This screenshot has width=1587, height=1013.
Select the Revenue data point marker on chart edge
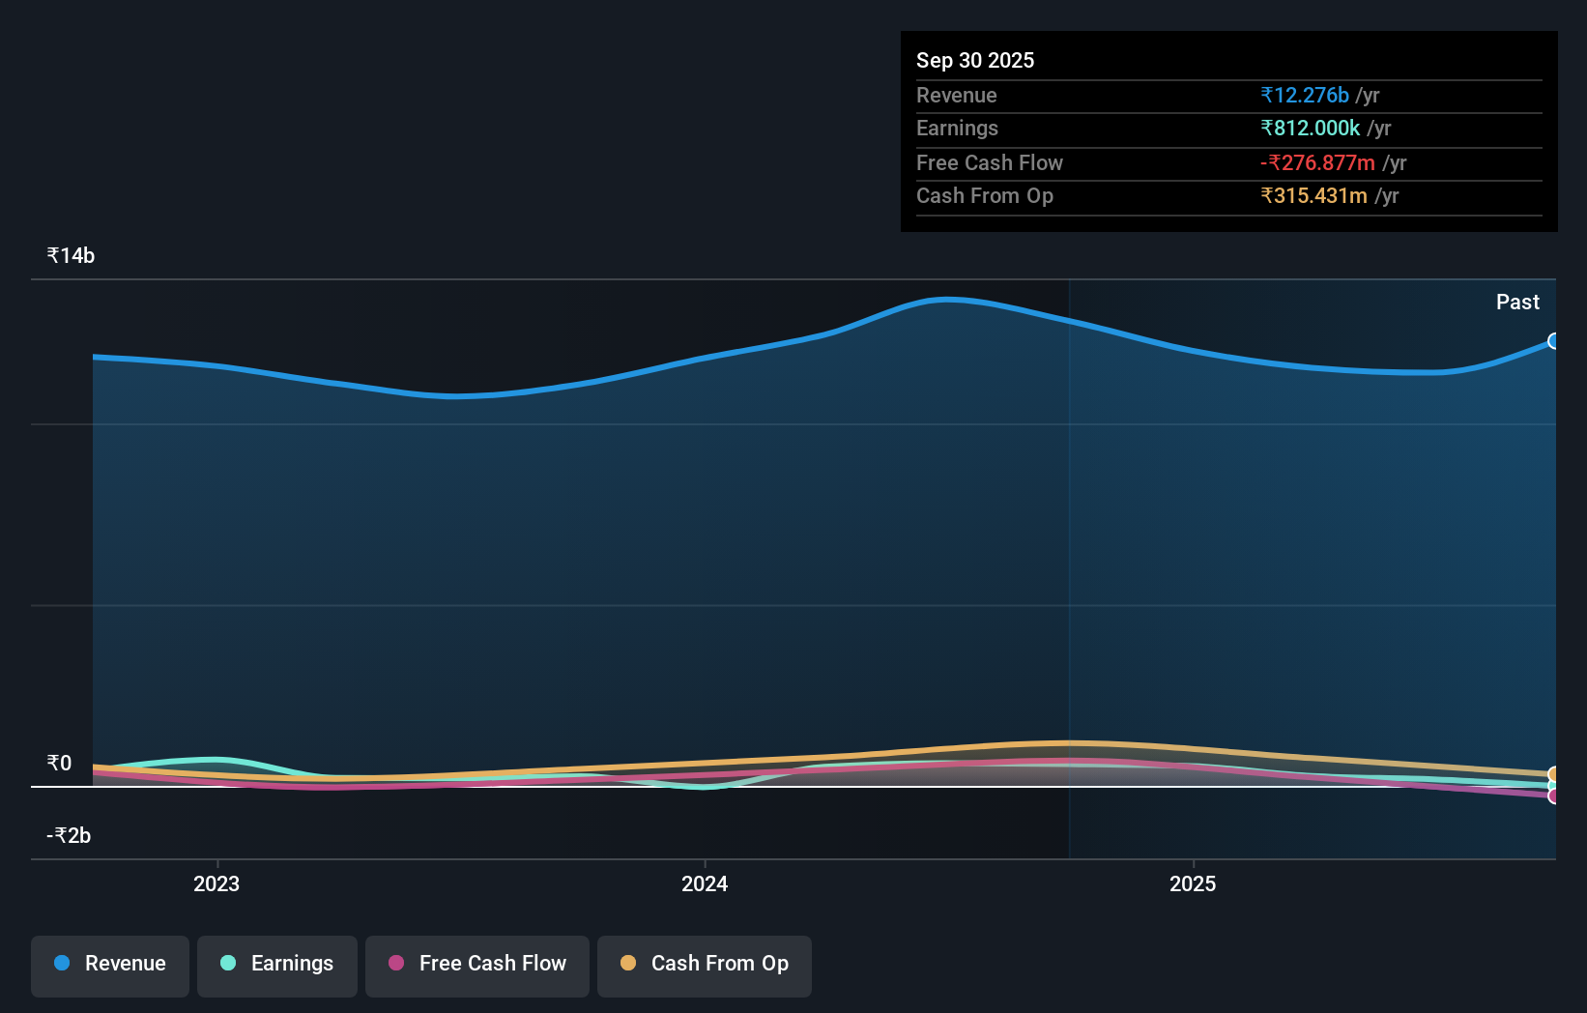click(x=1553, y=341)
